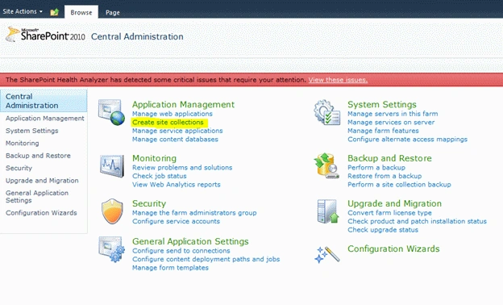Open the Backup and Restore green heading
This screenshot has height=305, width=503.
390,158
